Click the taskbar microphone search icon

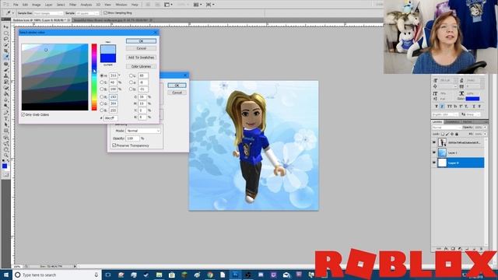click(96, 275)
